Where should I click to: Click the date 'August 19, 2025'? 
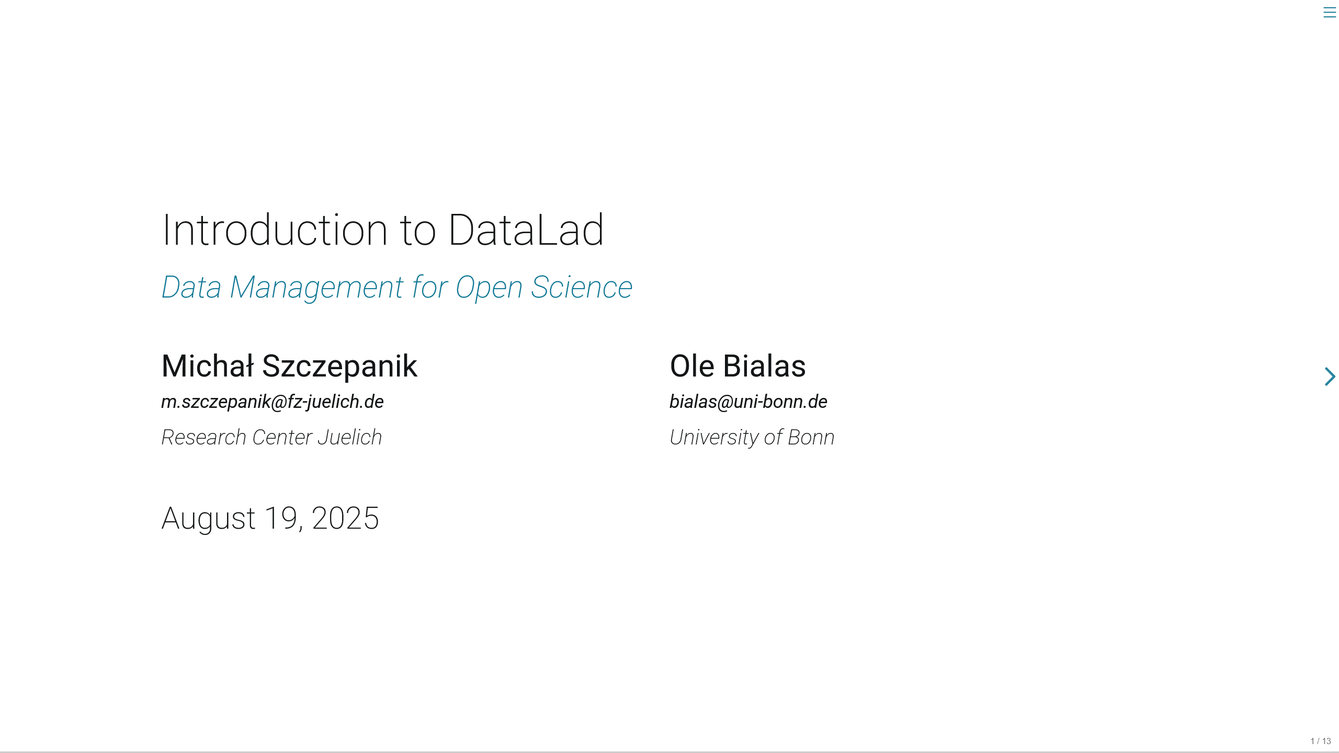(270, 519)
